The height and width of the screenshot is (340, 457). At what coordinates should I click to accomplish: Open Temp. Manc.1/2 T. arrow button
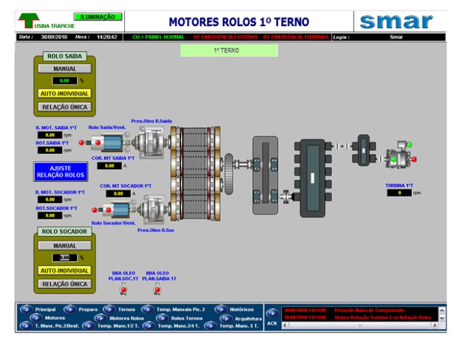pyautogui.click(x=88, y=326)
